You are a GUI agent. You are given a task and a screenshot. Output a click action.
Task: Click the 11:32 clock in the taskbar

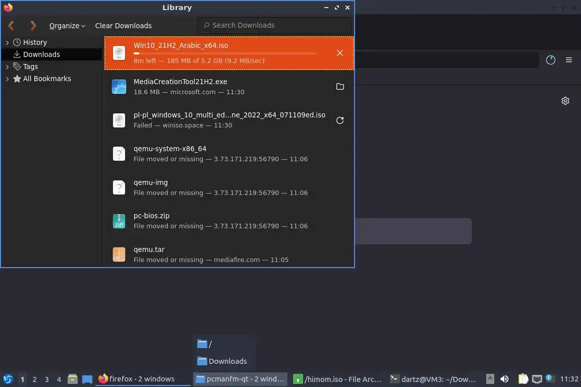pos(569,379)
